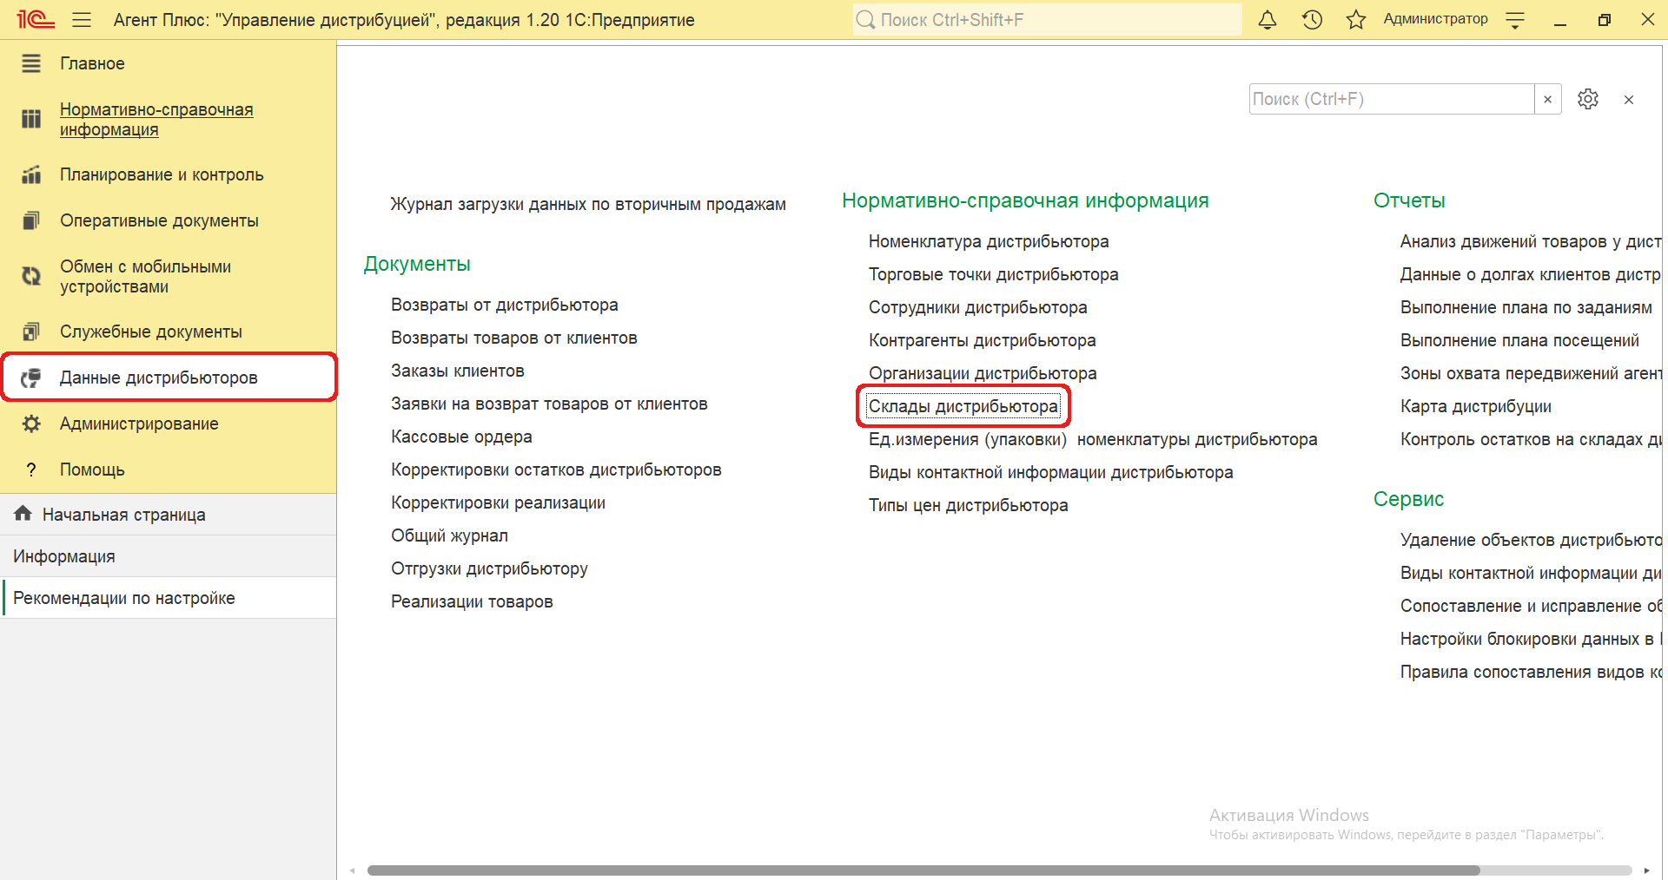
Task: Switch to Начальная страница tab
Action: pyautogui.click(x=168, y=515)
